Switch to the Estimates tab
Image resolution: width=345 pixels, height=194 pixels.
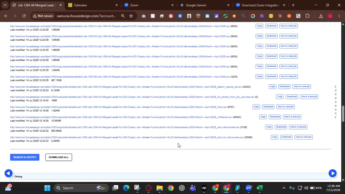coord(93,5)
